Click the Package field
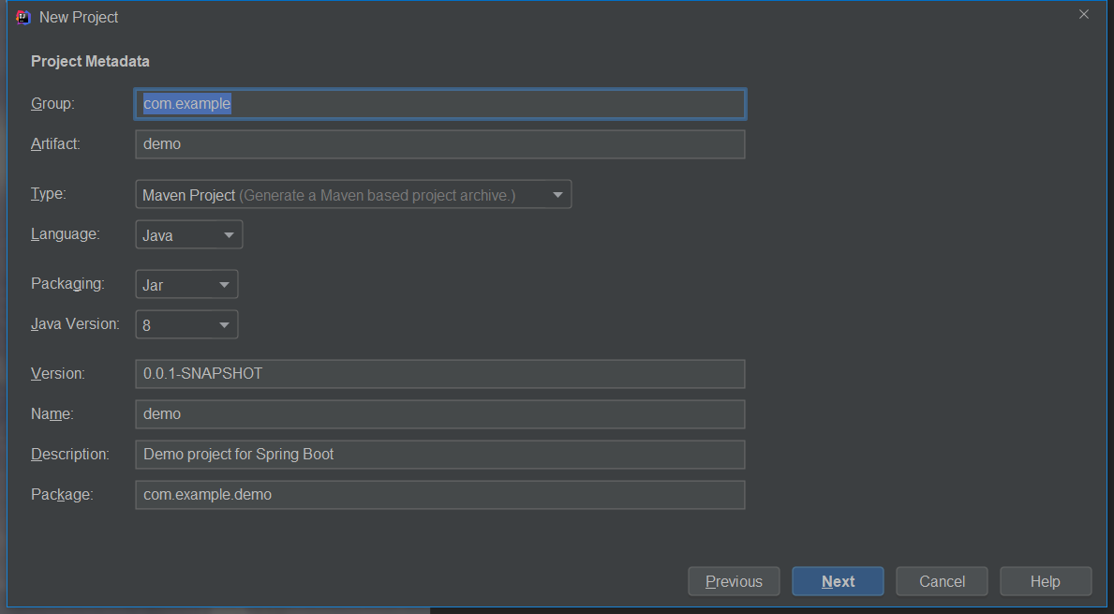This screenshot has height=614, width=1114. pos(439,495)
